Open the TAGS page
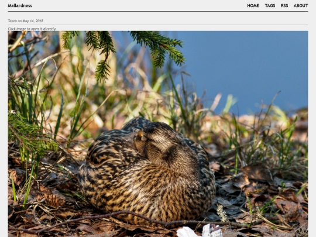The image size is (316, 237). coord(270,6)
